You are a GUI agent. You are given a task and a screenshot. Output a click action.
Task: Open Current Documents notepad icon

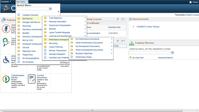click(32, 79)
